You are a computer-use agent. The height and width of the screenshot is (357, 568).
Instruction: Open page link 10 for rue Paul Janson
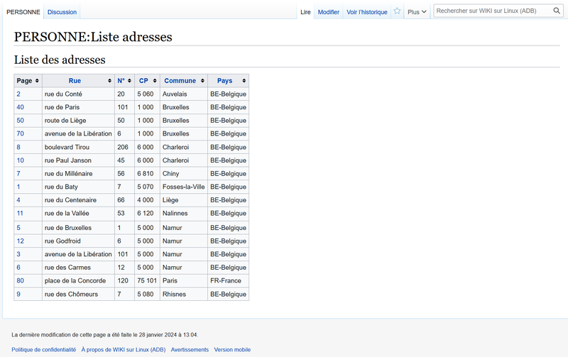tap(21, 160)
